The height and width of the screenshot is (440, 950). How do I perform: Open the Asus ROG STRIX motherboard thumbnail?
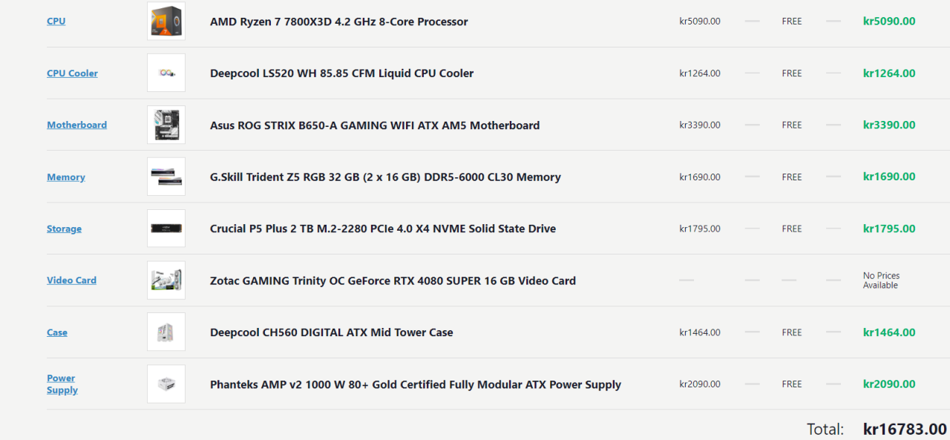(166, 125)
